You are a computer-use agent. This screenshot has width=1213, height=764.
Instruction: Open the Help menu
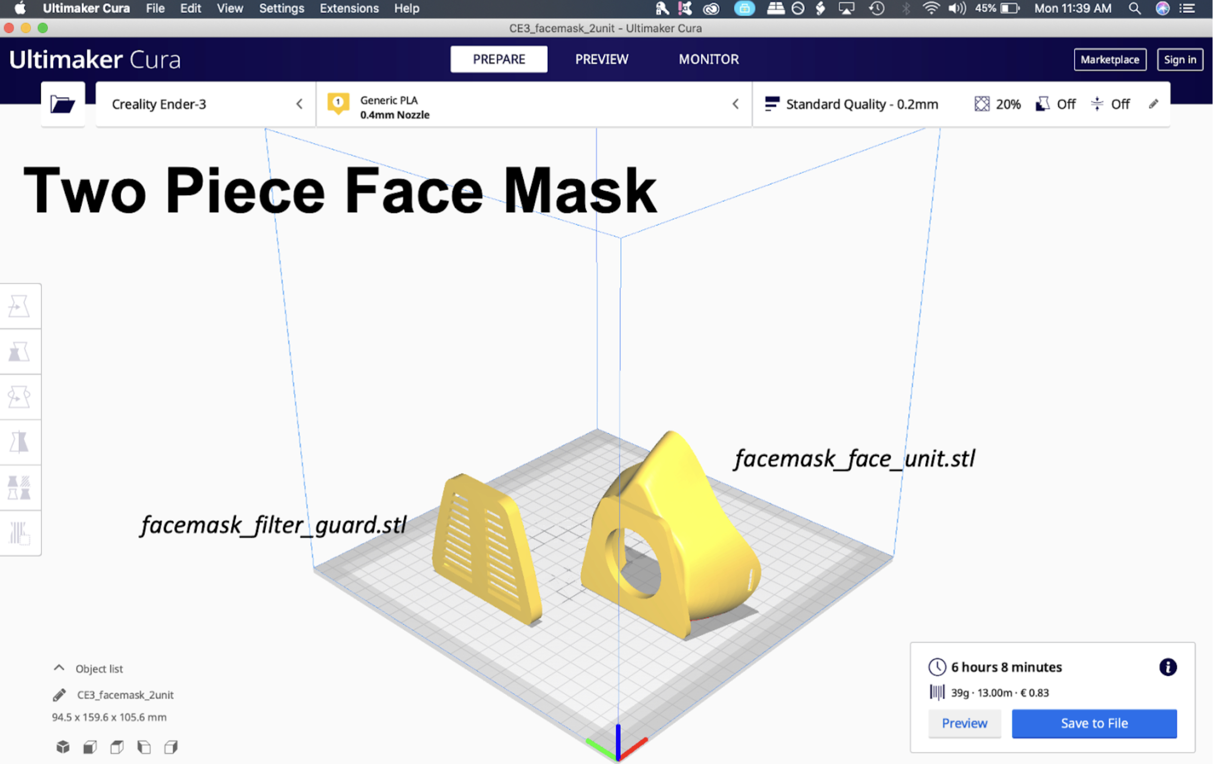[x=407, y=9]
